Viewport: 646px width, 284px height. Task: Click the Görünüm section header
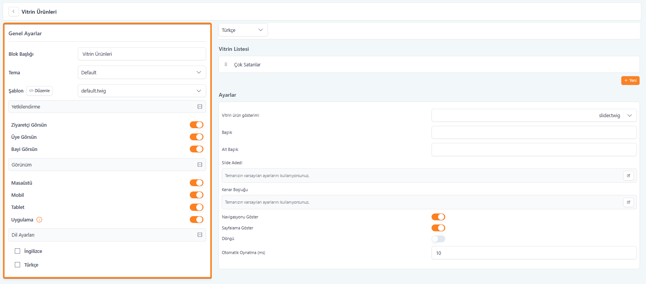pyautogui.click(x=107, y=165)
